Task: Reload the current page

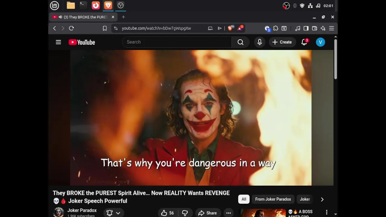Action: 71,28
